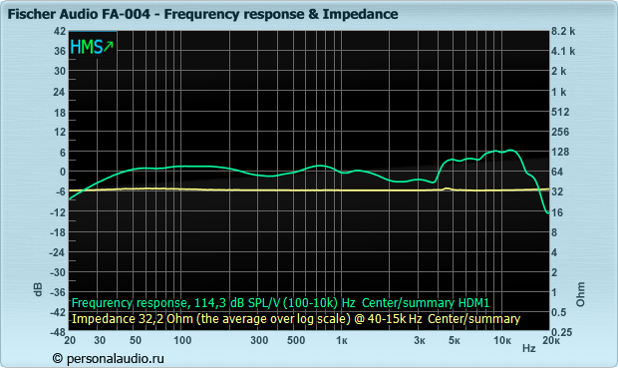This screenshot has width=618, height=368.
Task: Select the yellow Impedance 32,2 Ohm legend
Action: (x=296, y=319)
